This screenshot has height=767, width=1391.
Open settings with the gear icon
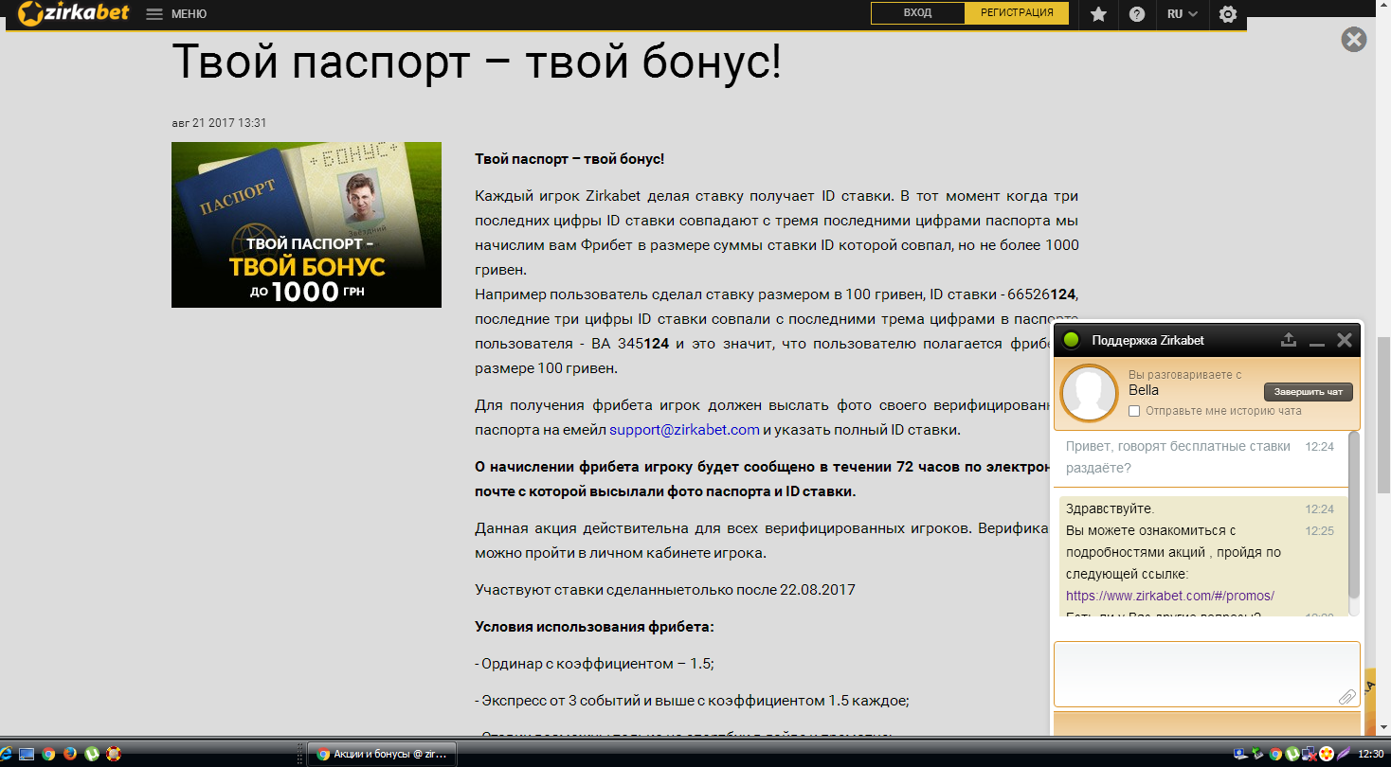(x=1228, y=14)
